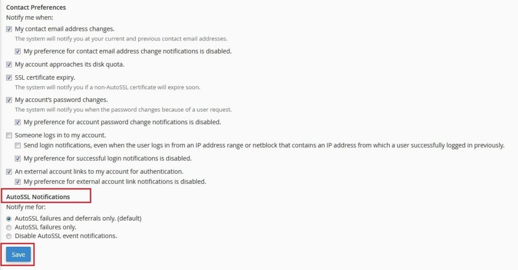Image resolution: width=518 pixels, height=270 pixels.
Task: Uncheck 'My contact email address changes' checkbox
Action: coord(9,29)
